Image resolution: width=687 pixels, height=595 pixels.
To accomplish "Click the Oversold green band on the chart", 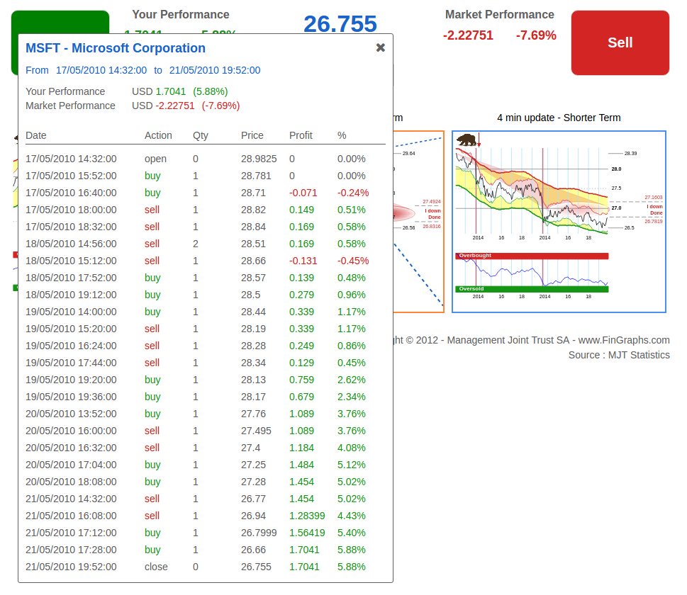I will [532, 289].
